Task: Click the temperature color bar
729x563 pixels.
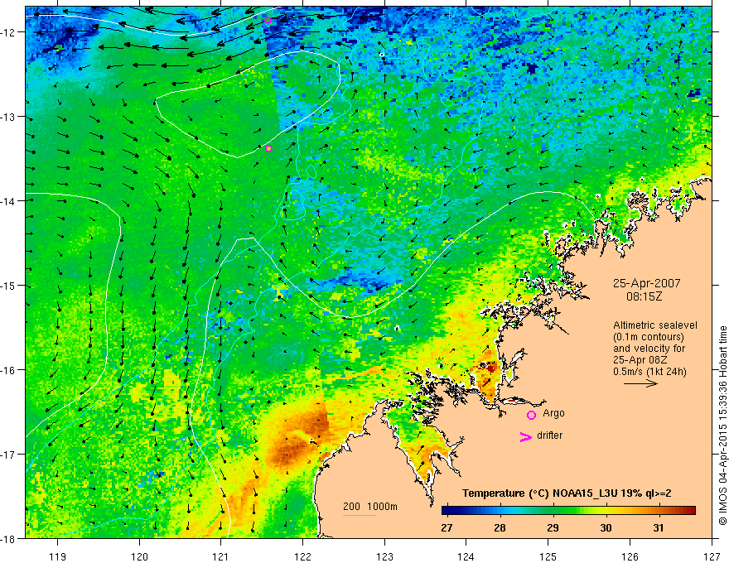Action: click(x=568, y=511)
